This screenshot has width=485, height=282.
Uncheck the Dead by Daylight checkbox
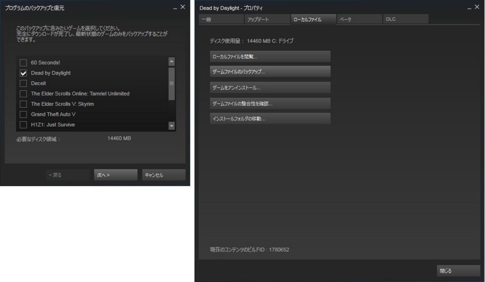point(23,73)
